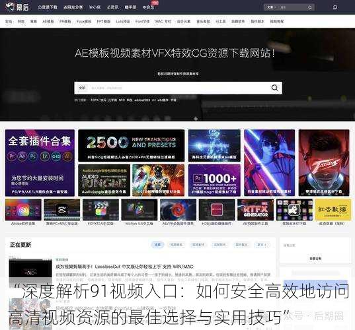Click the 正在更新 section heading
The height and width of the screenshot is (330, 355).
click(x=20, y=245)
